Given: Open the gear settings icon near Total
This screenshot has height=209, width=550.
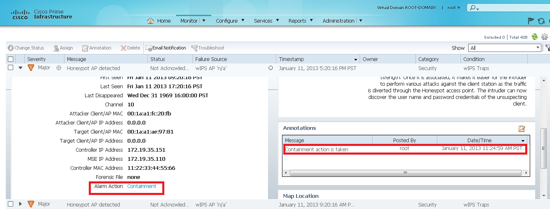Looking at the screenshot, I should (544, 37).
